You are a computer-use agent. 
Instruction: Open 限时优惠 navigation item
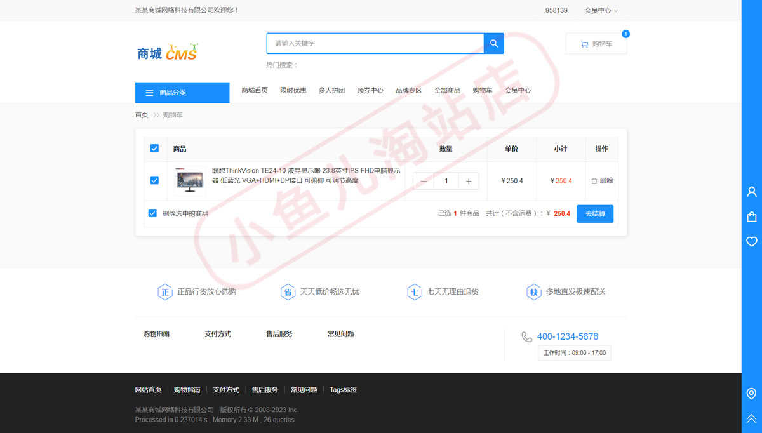(293, 91)
